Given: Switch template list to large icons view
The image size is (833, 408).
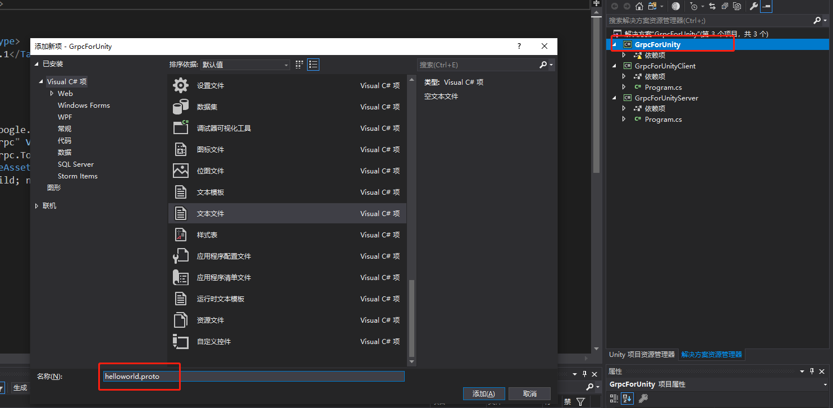Looking at the screenshot, I should [x=300, y=64].
